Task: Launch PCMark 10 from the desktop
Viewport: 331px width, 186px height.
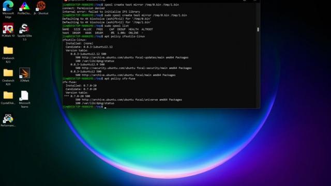Action: point(8,30)
